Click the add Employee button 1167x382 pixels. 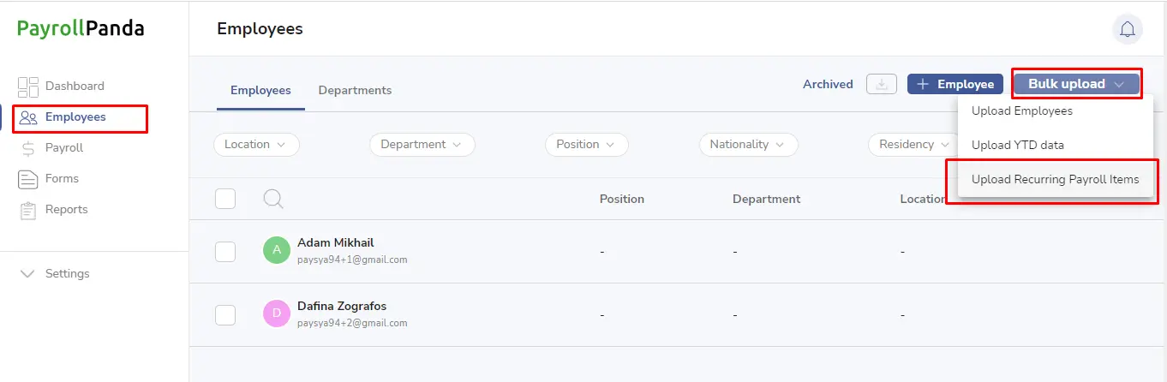pyautogui.click(x=955, y=84)
